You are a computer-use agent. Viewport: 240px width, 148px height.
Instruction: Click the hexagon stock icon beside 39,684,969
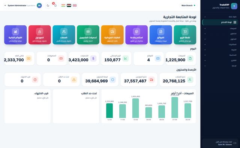[x=112, y=80]
